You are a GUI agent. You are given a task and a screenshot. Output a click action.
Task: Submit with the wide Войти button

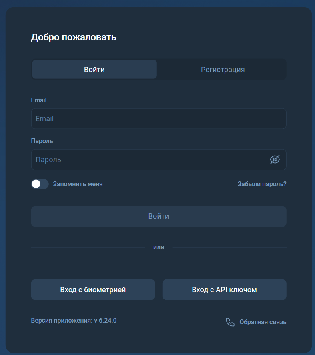pyautogui.click(x=159, y=216)
